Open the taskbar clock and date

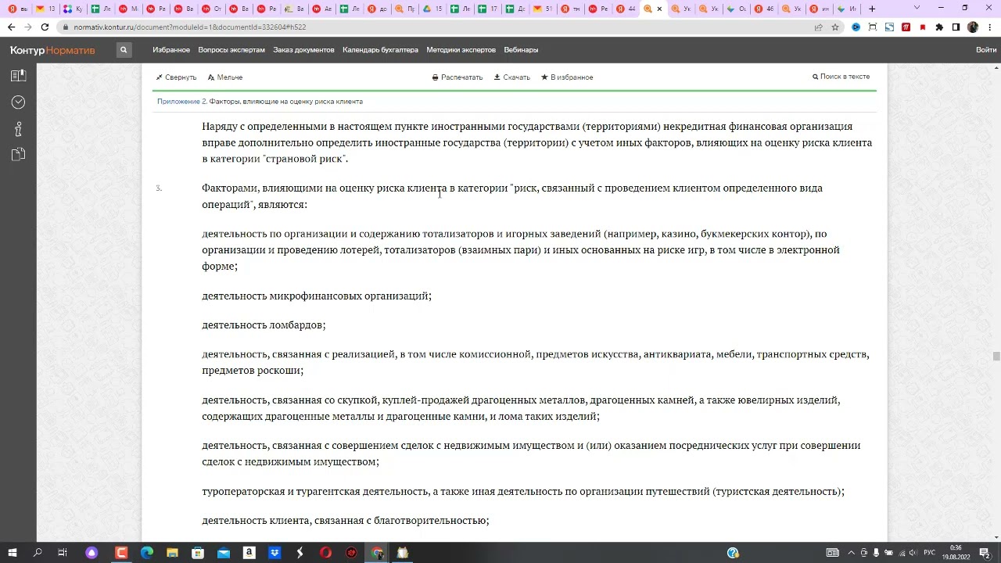pos(956,553)
